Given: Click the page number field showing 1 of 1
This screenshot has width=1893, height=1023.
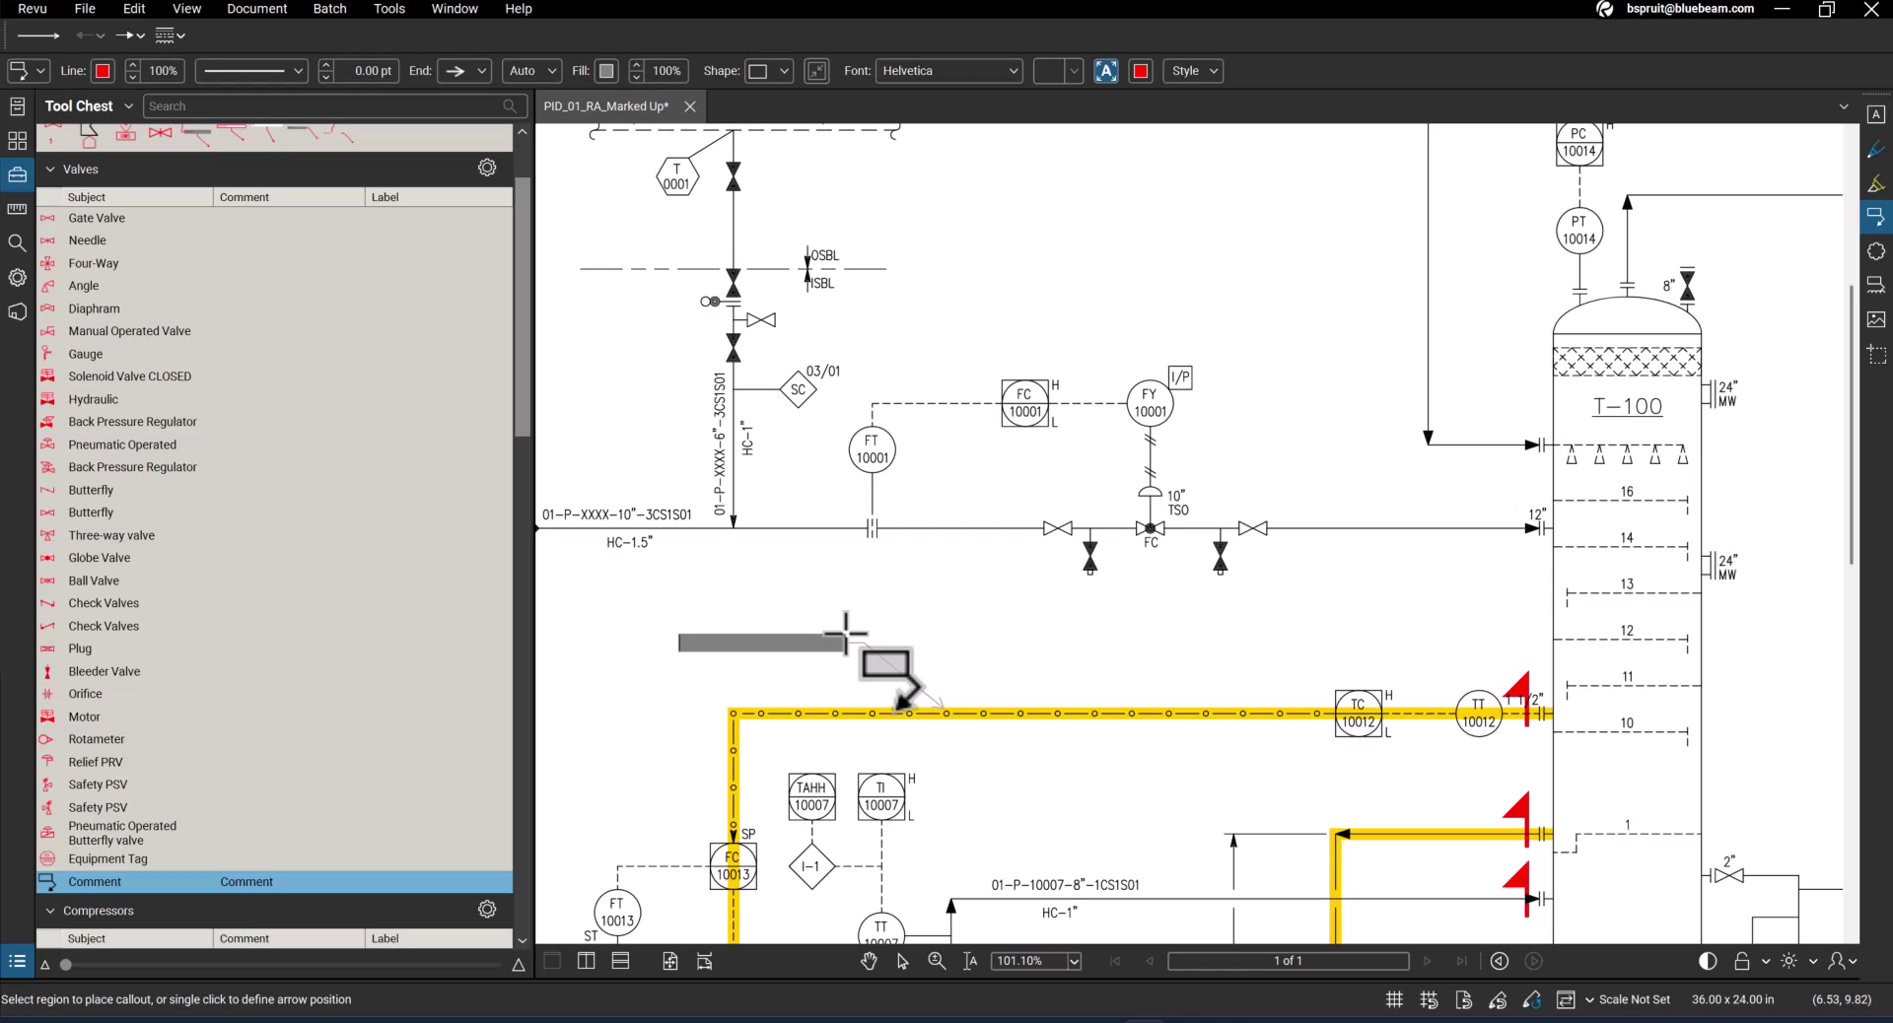Looking at the screenshot, I should pyautogui.click(x=1287, y=961).
